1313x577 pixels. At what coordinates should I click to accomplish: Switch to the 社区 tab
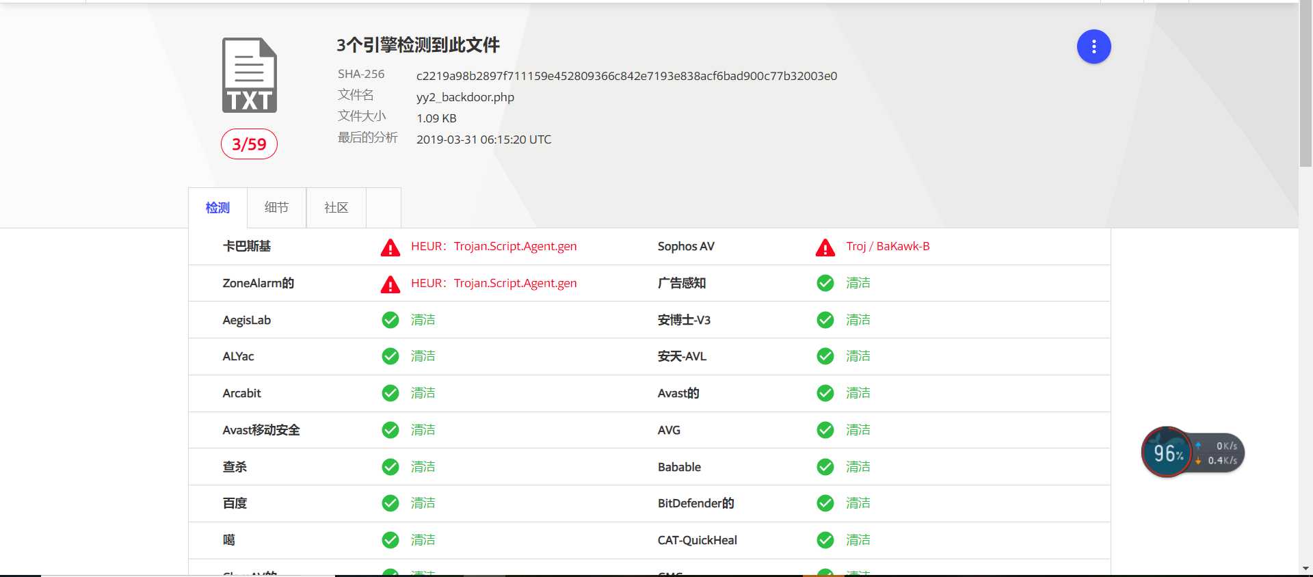pos(336,207)
